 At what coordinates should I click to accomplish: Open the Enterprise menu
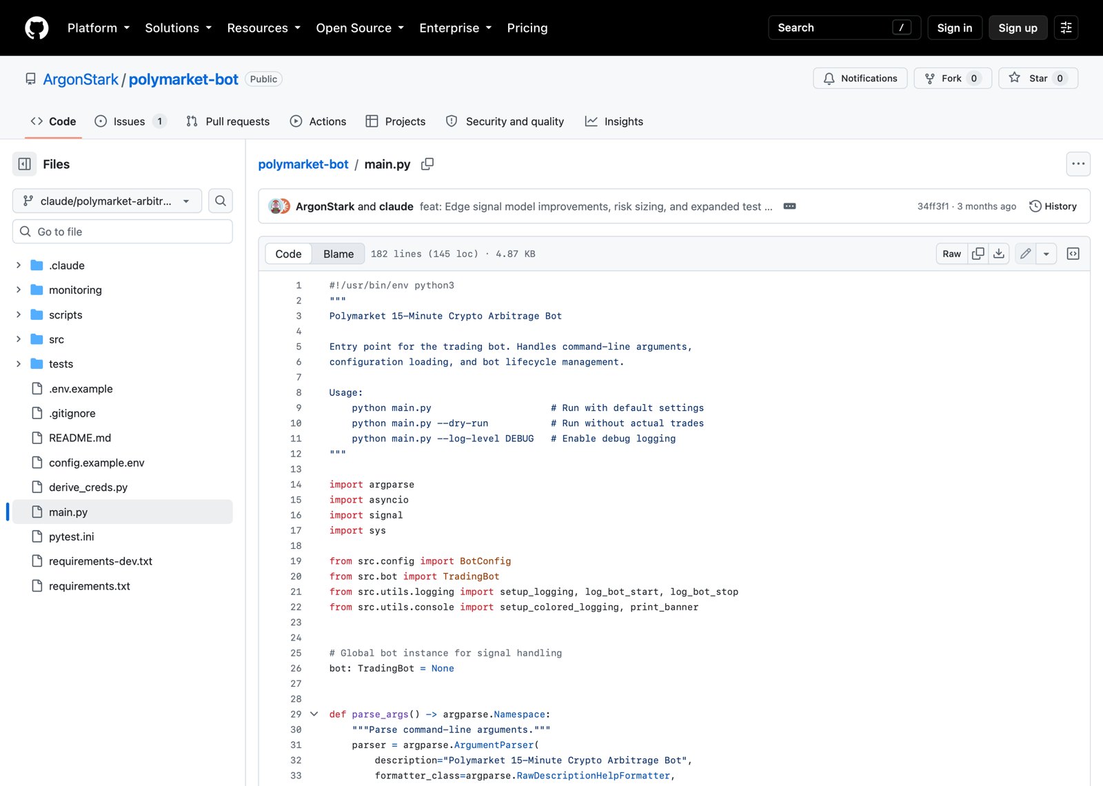coord(456,28)
